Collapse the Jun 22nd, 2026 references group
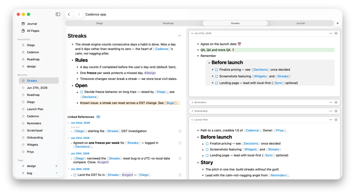Image resolution: width=355 pixels, height=196 pixels. pyautogui.click(x=69, y=123)
